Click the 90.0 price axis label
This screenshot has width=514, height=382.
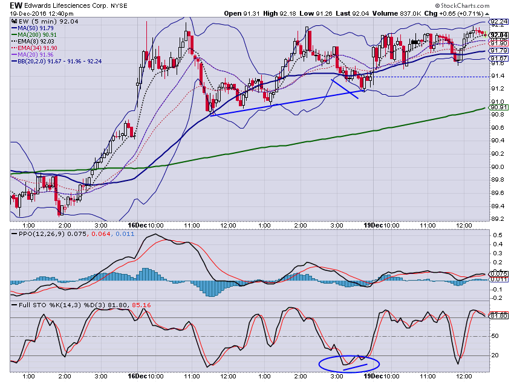(x=497, y=167)
